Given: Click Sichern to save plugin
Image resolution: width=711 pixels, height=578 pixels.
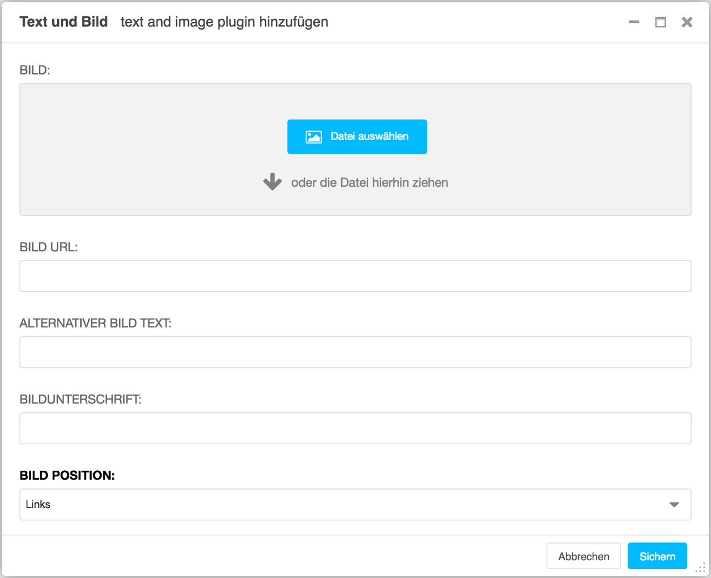Looking at the screenshot, I should pyautogui.click(x=657, y=556).
